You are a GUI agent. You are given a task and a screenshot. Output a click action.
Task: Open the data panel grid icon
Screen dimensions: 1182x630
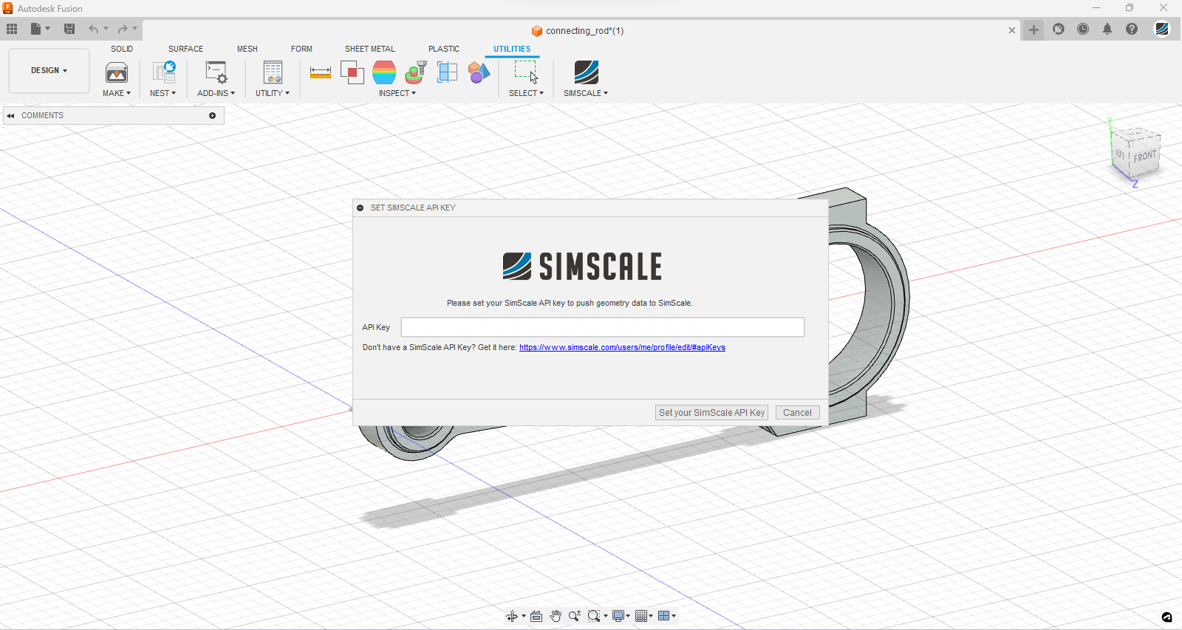pyautogui.click(x=12, y=29)
